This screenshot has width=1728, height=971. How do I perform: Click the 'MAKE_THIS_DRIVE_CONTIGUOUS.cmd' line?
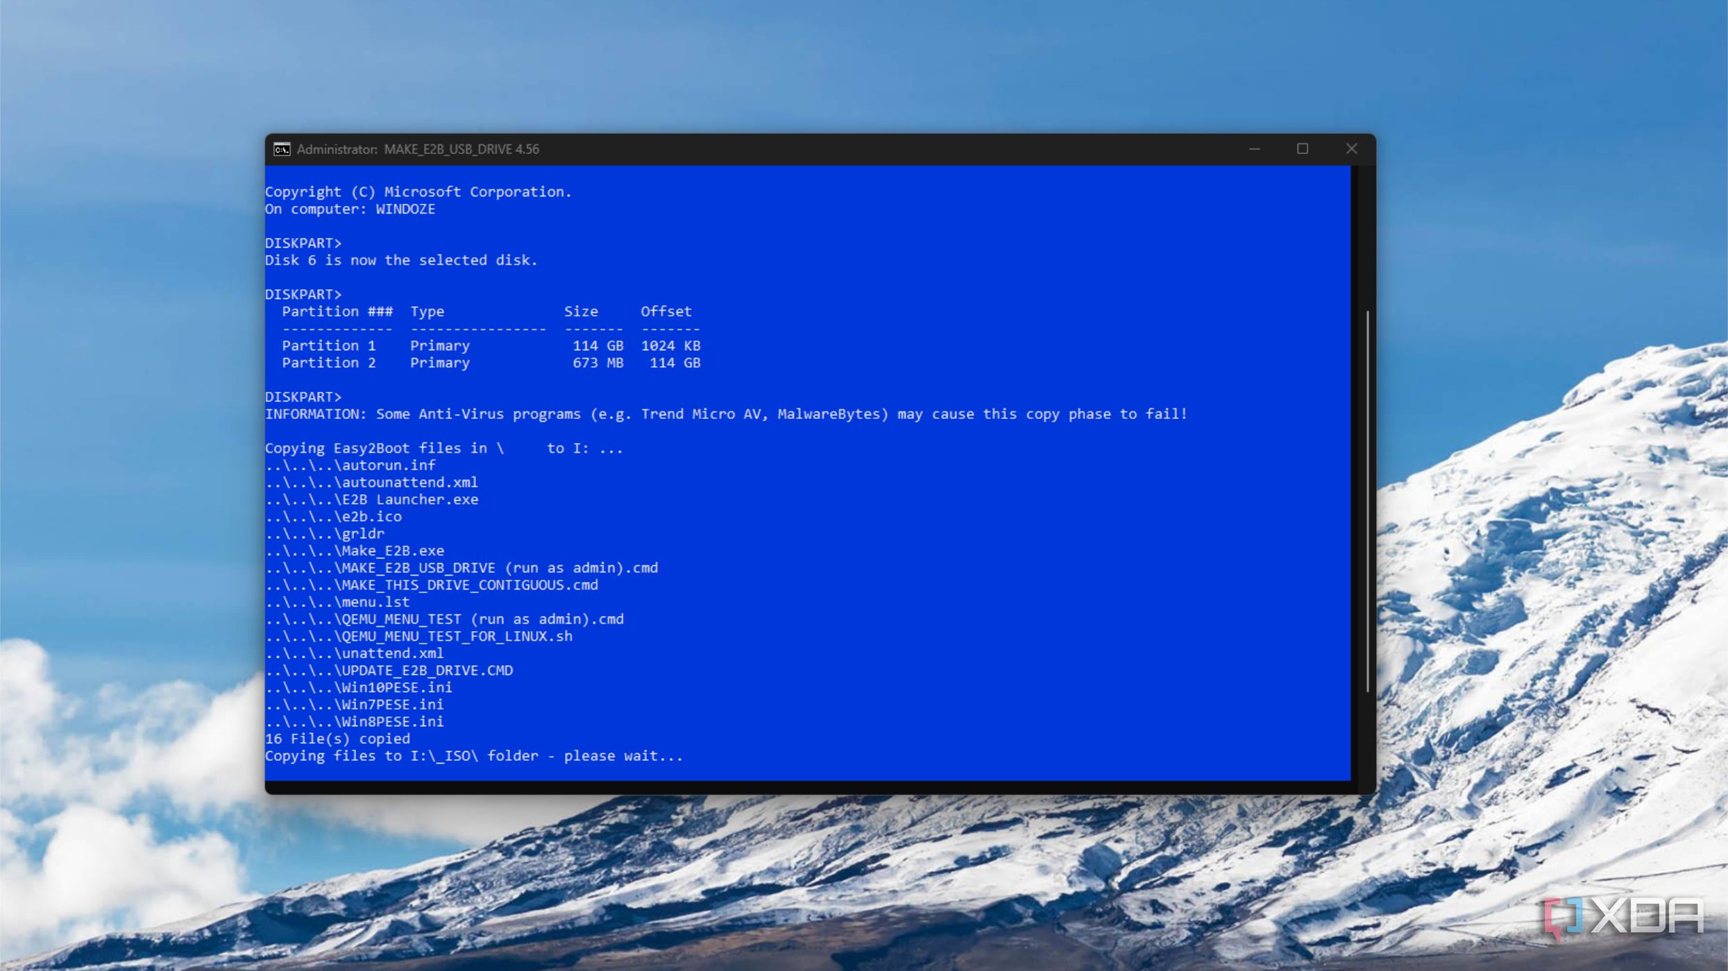(432, 585)
